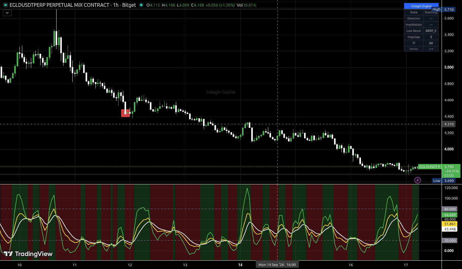Click the 4.310 crosshair price label
Viewport: 462px width, 269px height.
(x=449, y=124)
